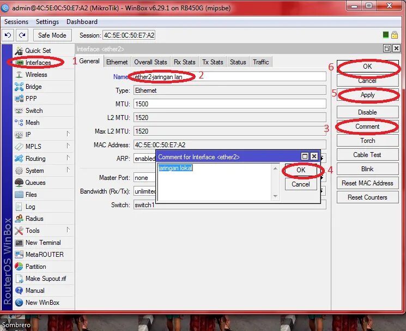Open the Settings menu
Screen dimensions: 406x331
tap(47, 22)
